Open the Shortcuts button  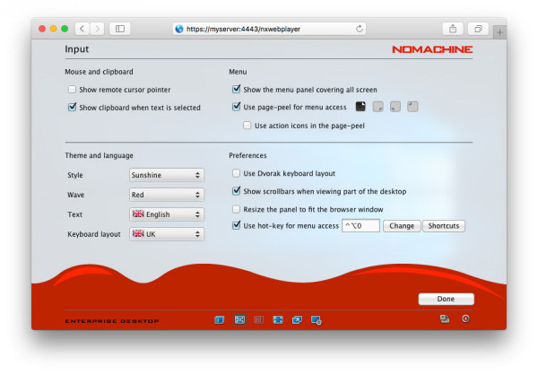pos(444,226)
